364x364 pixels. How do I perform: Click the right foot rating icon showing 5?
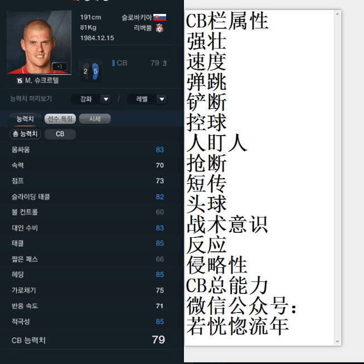tap(95, 71)
